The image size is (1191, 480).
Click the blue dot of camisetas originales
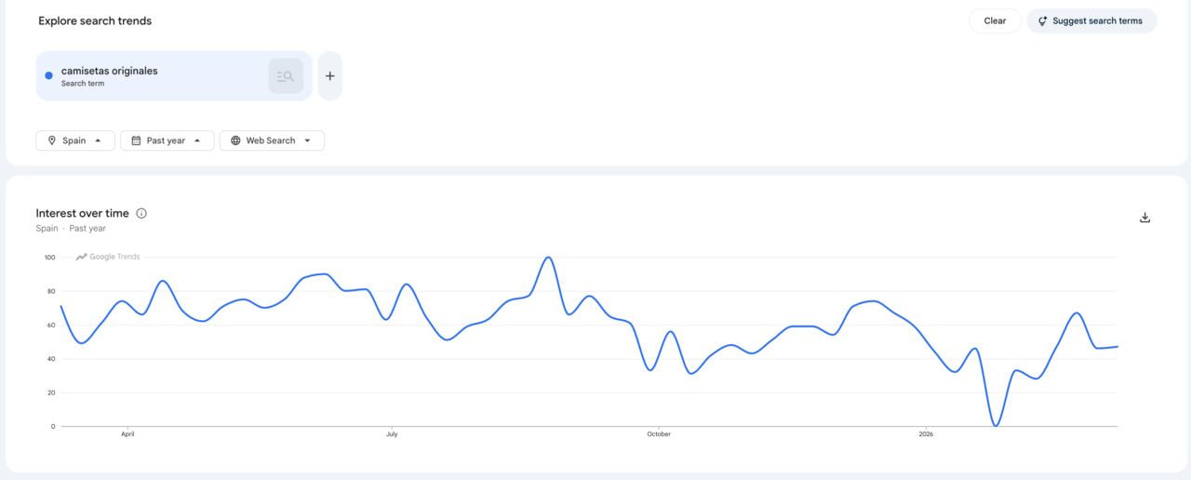coord(49,76)
